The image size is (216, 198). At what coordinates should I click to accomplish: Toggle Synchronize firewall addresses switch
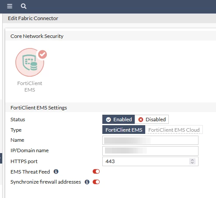tap(96, 182)
